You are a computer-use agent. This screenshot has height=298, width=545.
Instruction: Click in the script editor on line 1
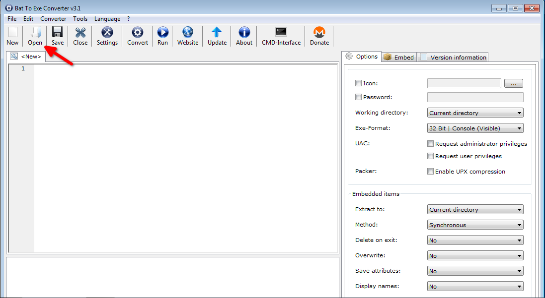tap(186, 69)
